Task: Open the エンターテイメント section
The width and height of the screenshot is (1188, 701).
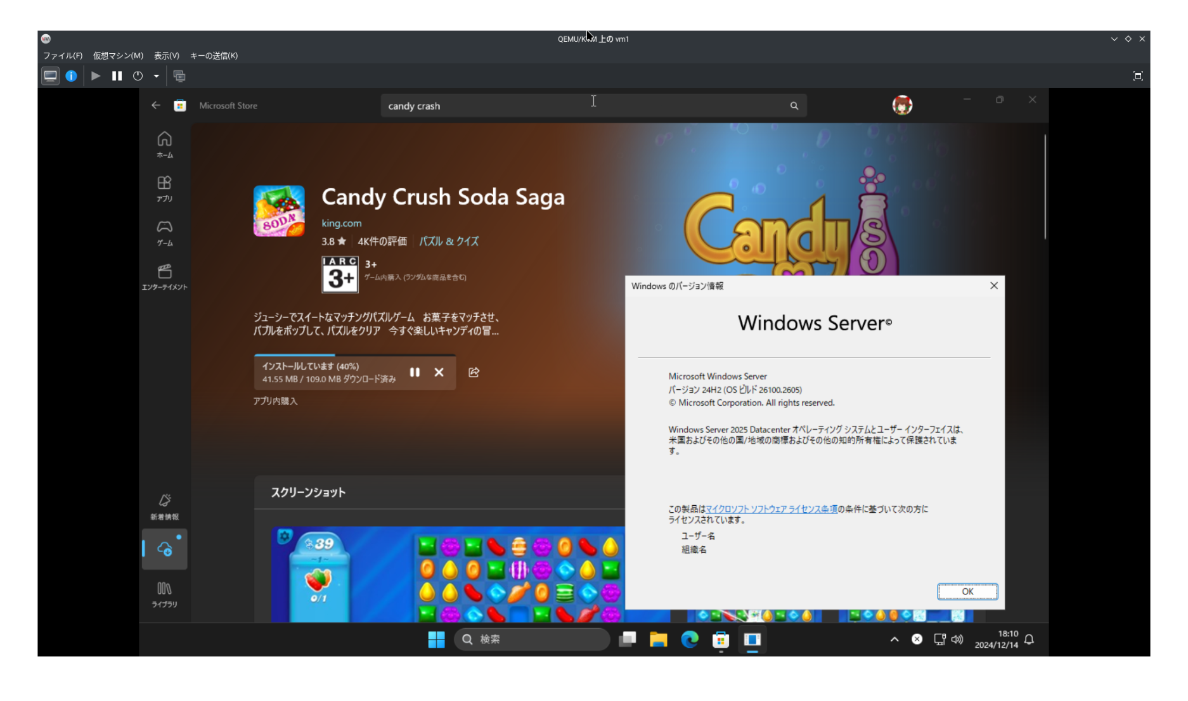Action: [165, 277]
